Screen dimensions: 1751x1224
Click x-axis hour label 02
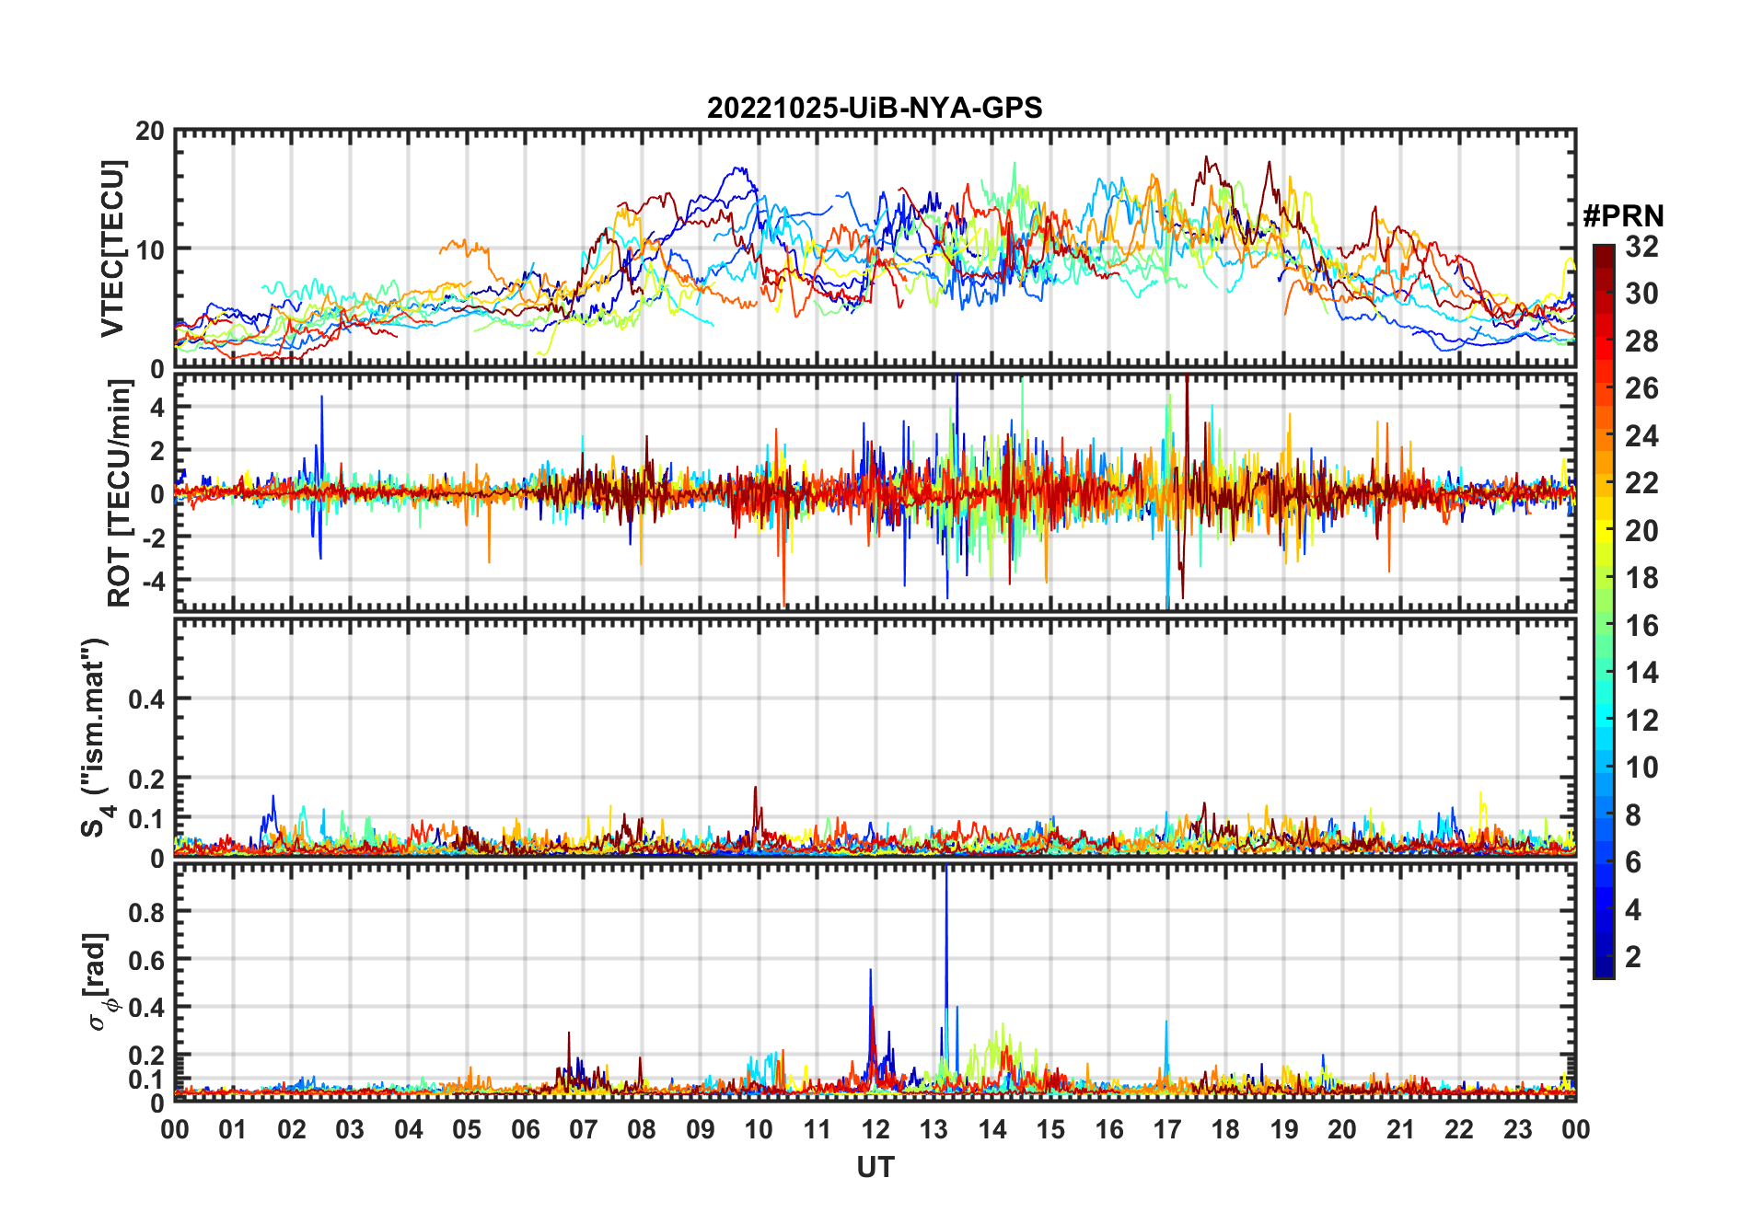pos(292,1129)
